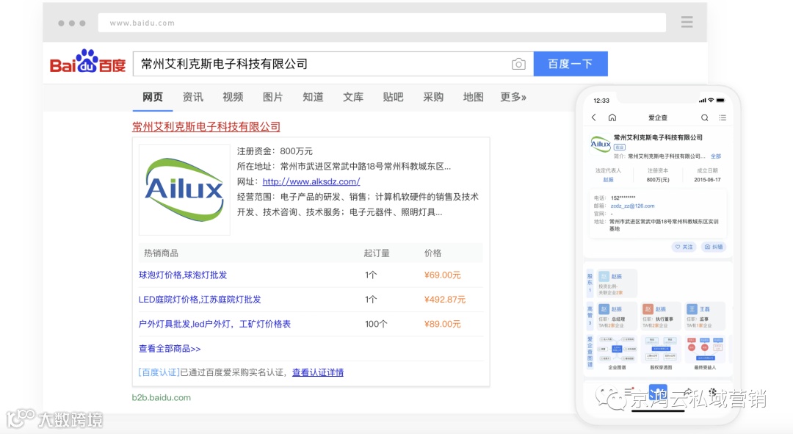Image resolution: width=793 pixels, height=434 pixels.
Task: Open the browser hamburger menu
Action: click(687, 22)
